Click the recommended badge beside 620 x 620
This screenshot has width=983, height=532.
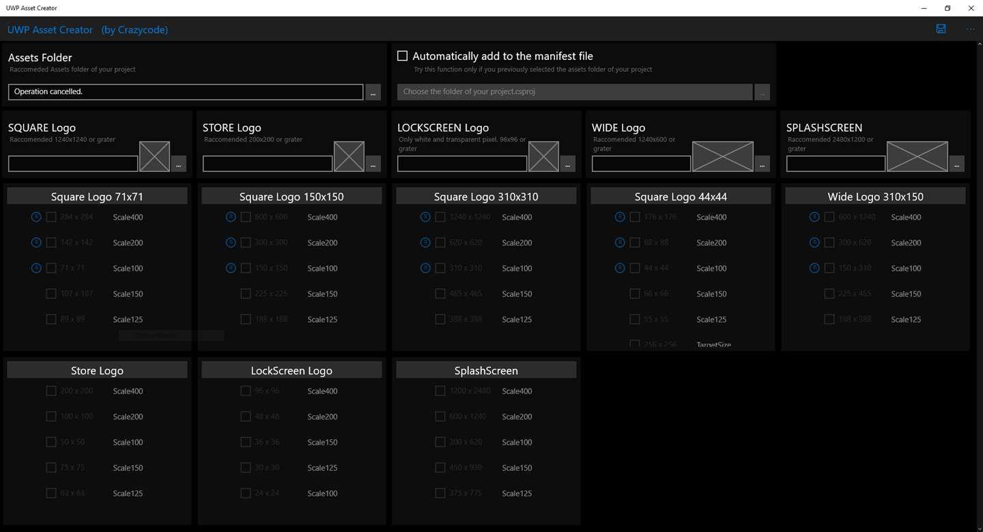pyautogui.click(x=425, y=242)
